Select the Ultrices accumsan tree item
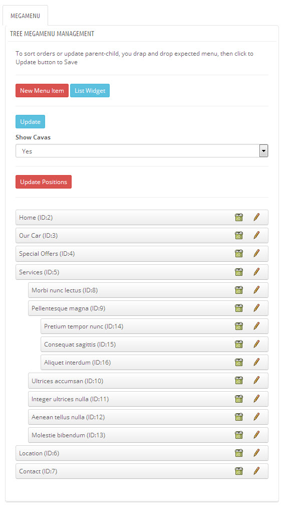Screen dimensions: 281x505 click(x=148, y=381)
